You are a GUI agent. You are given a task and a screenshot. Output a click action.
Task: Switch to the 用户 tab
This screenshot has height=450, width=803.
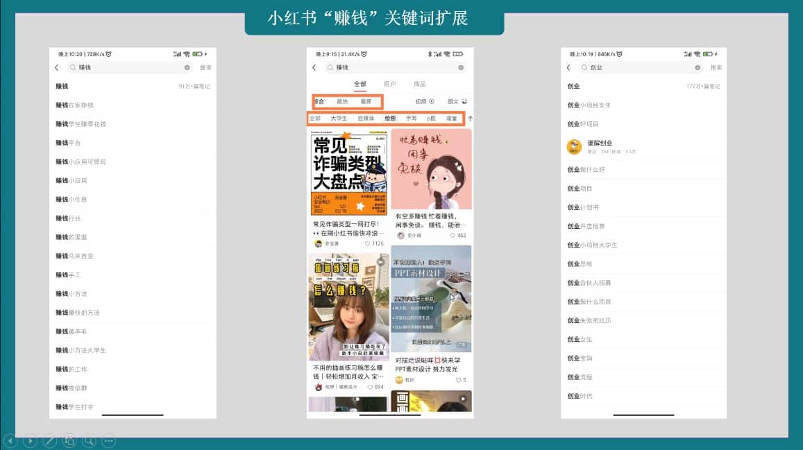click(389, 84)
